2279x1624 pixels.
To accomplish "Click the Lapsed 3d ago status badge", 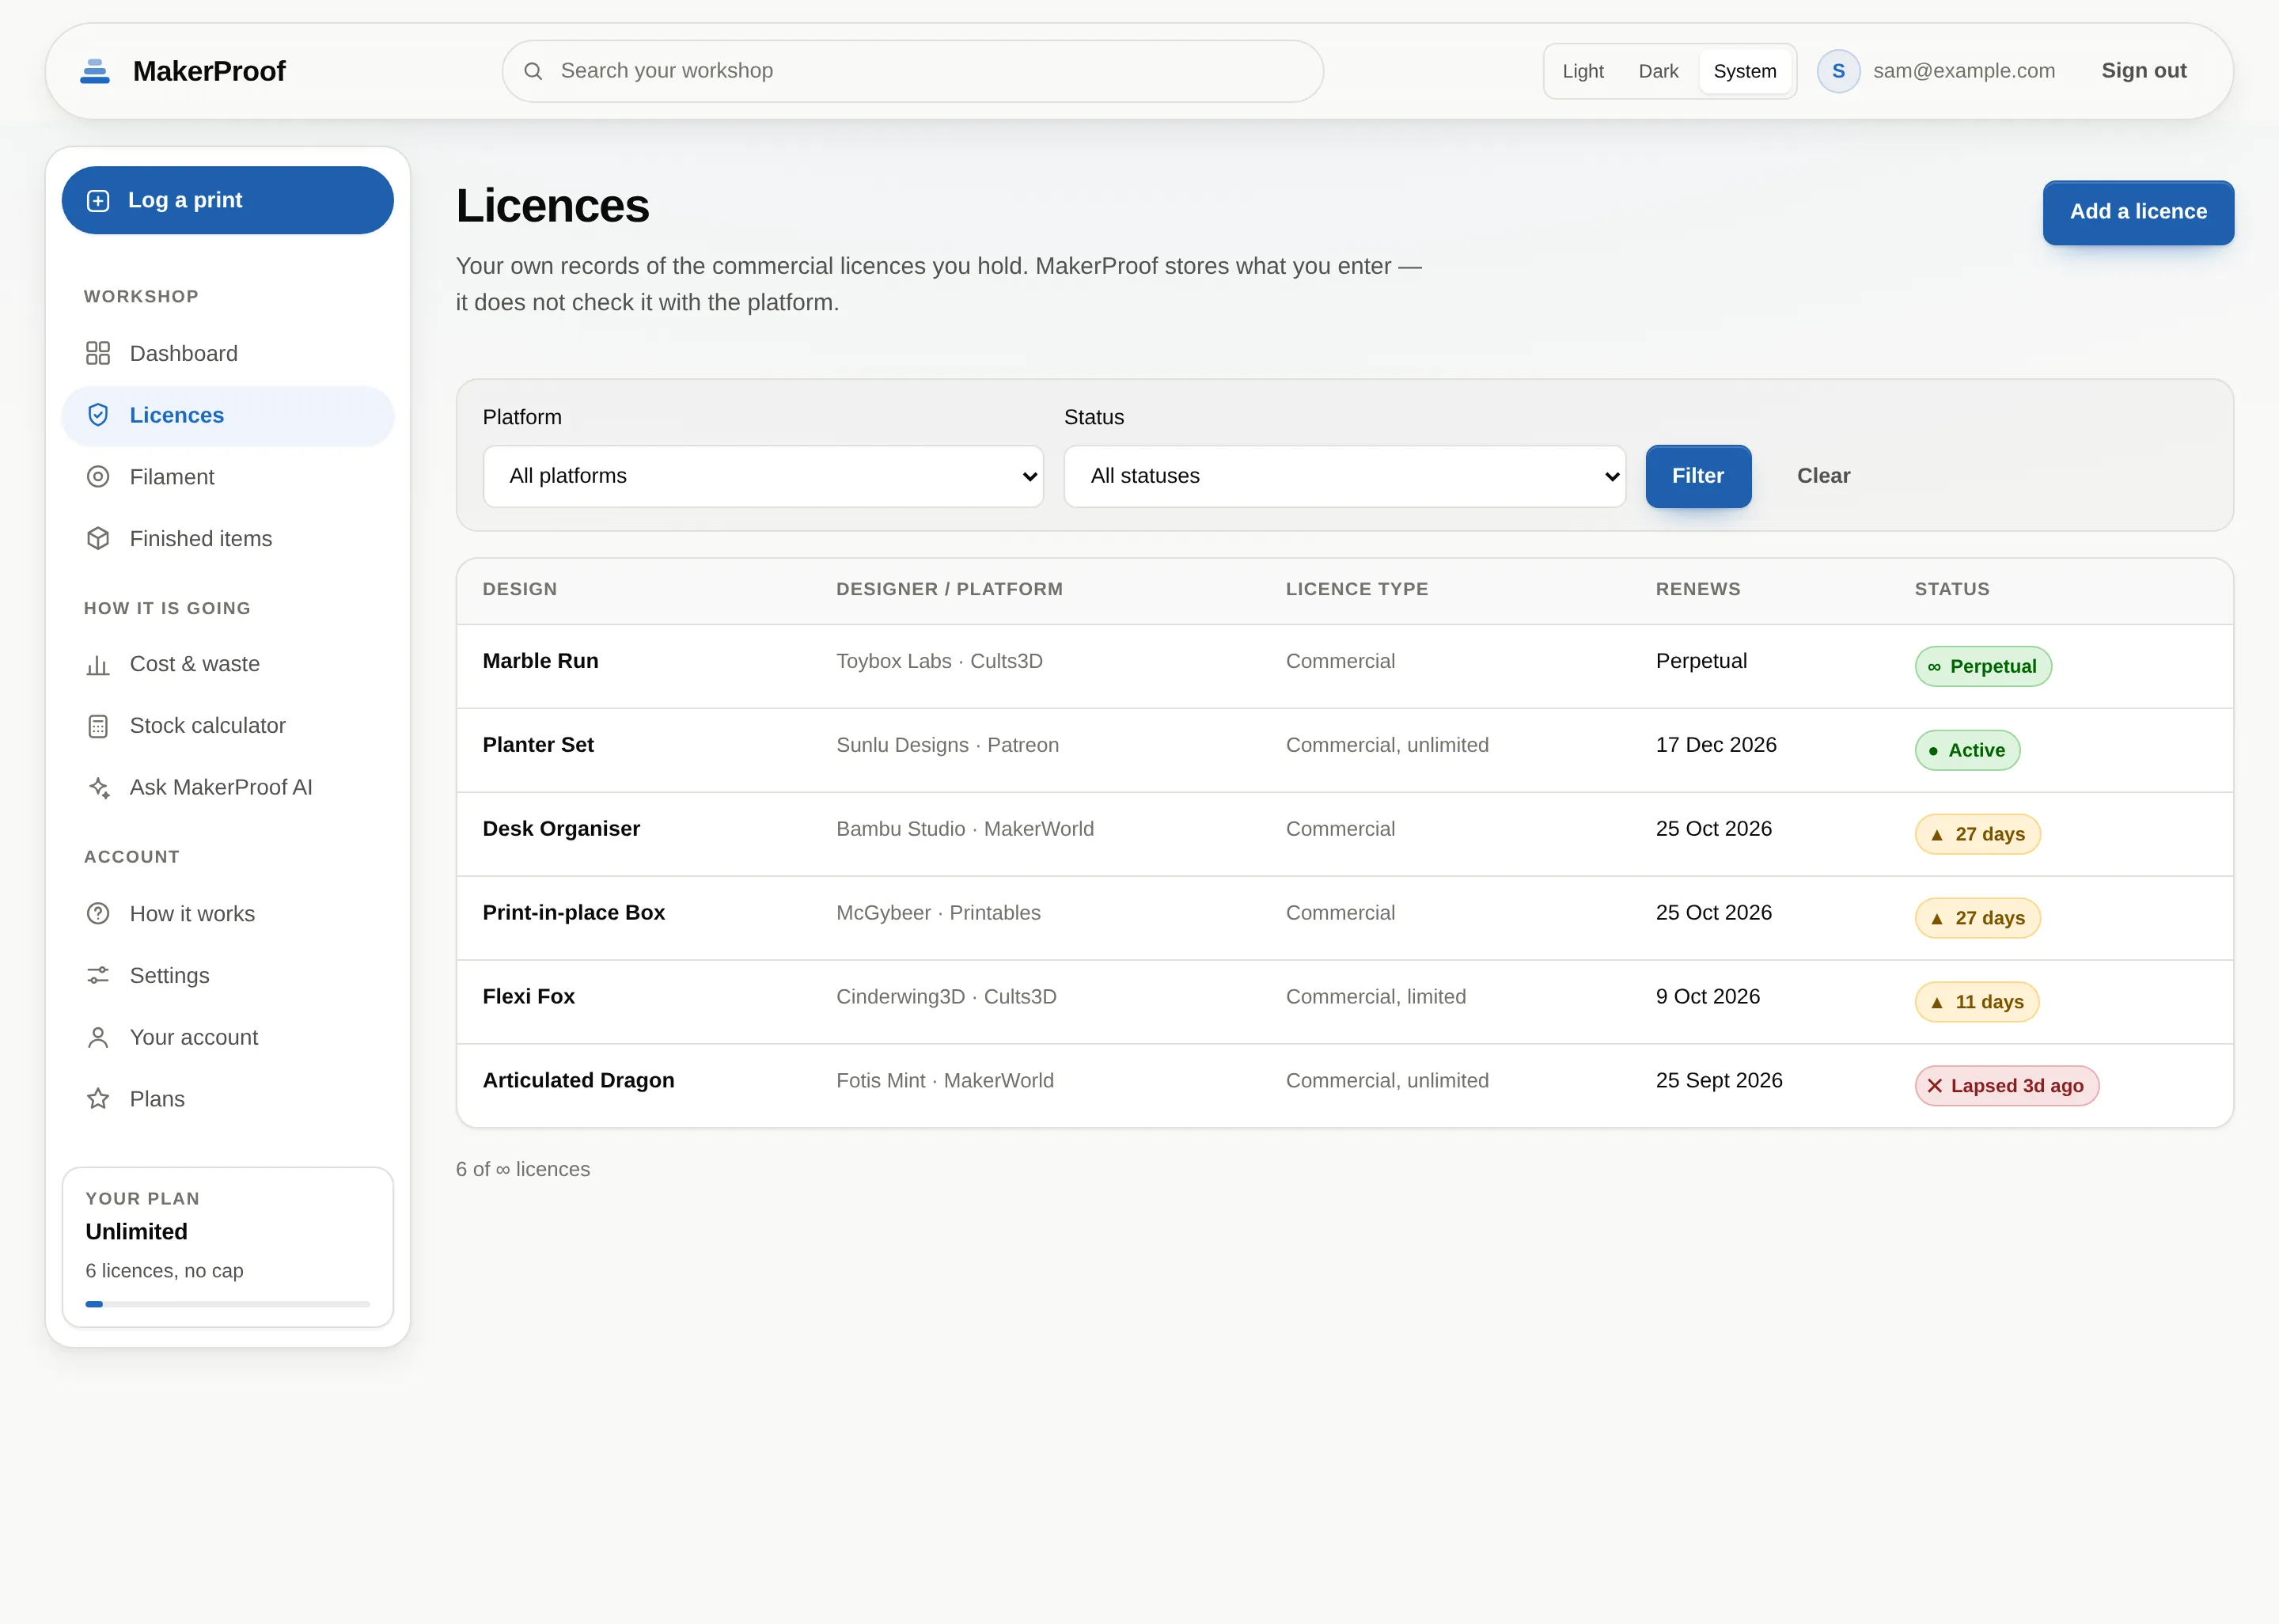I will pyautogui.click(x=2007, y=1086).
